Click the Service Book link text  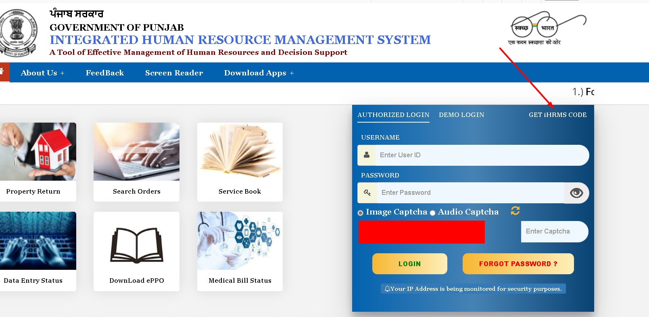pyautogui.click(x=240, y=192)
